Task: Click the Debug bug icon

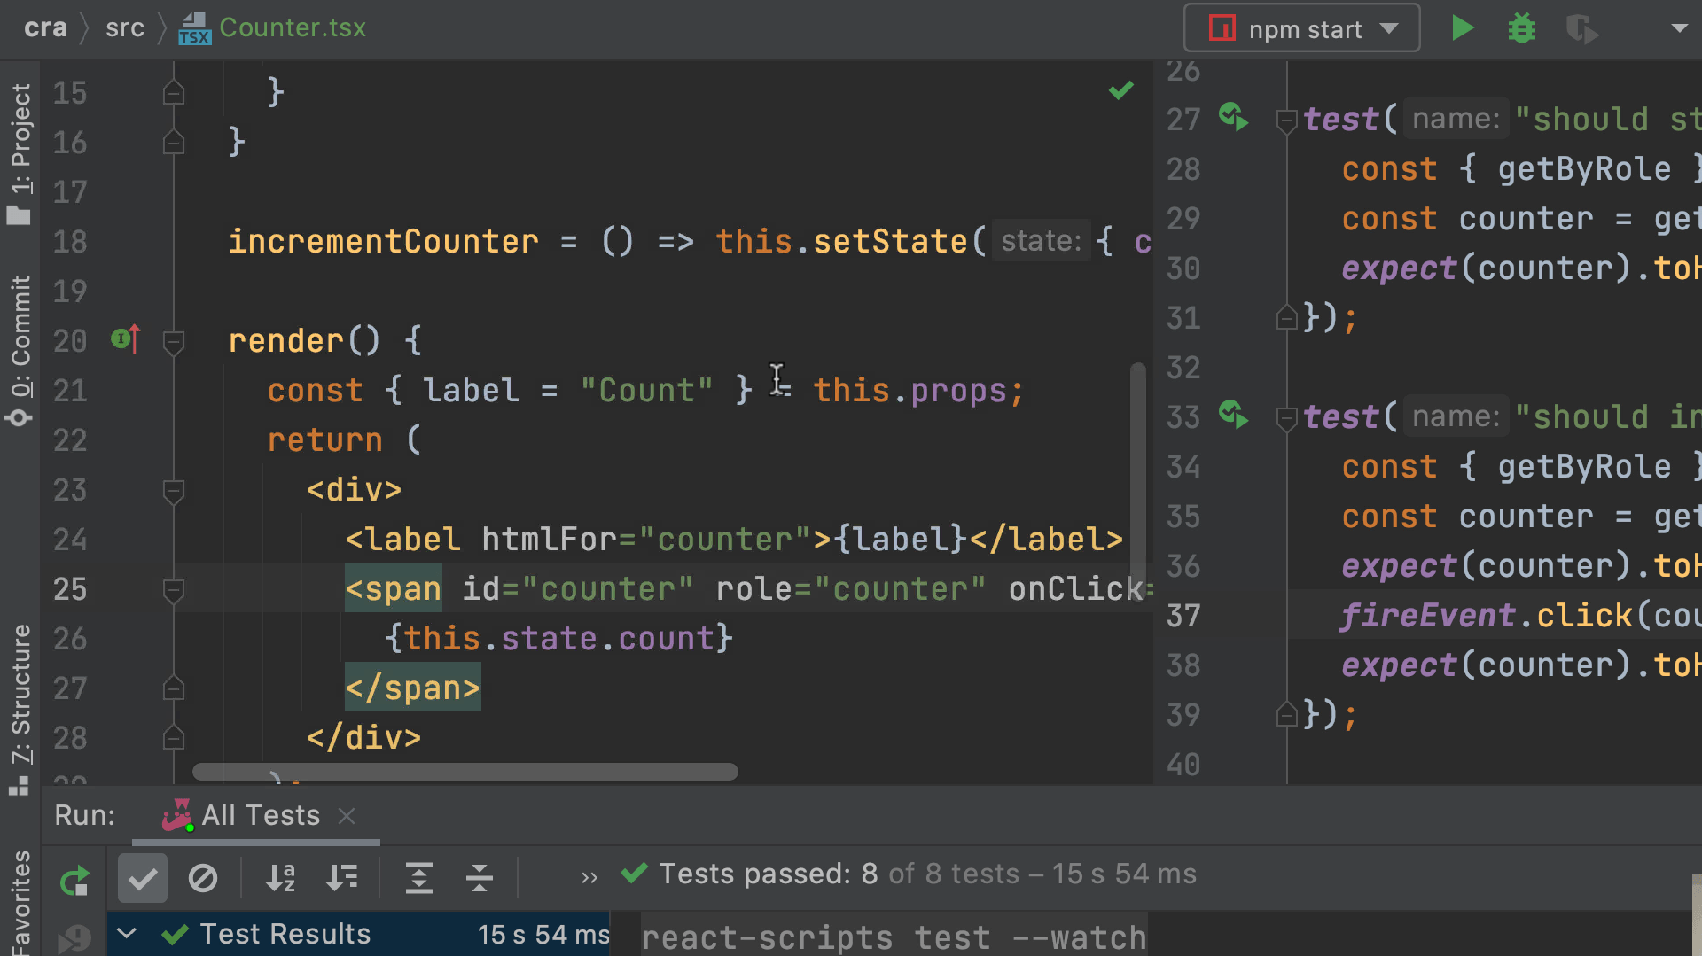Action: (x=1521, y=28)
